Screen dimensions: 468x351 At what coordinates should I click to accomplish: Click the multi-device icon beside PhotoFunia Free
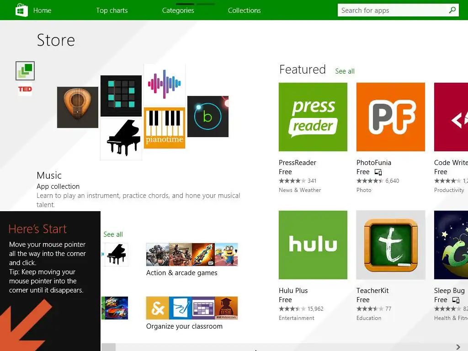click(378, 172)
